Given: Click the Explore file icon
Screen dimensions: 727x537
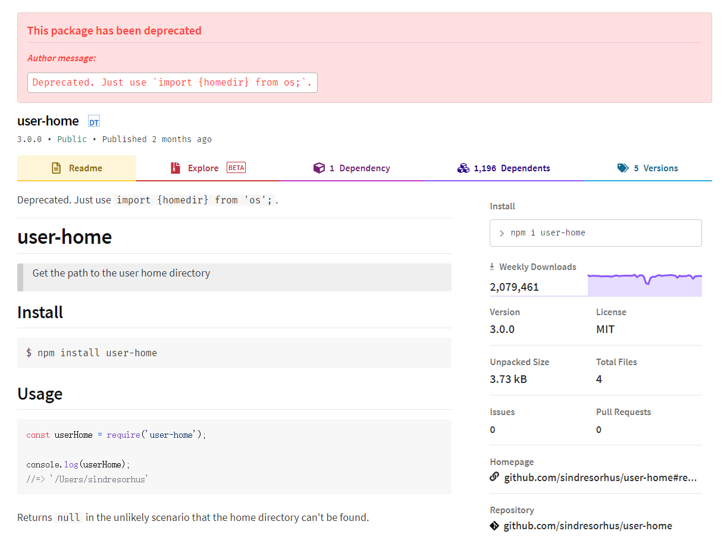Looking at the screenshot, I should [175, 168].
